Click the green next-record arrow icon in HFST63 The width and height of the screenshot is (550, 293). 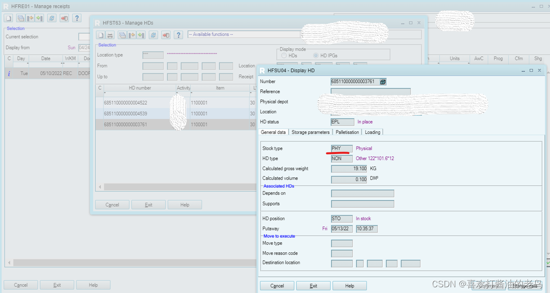[x=141, y=35]
